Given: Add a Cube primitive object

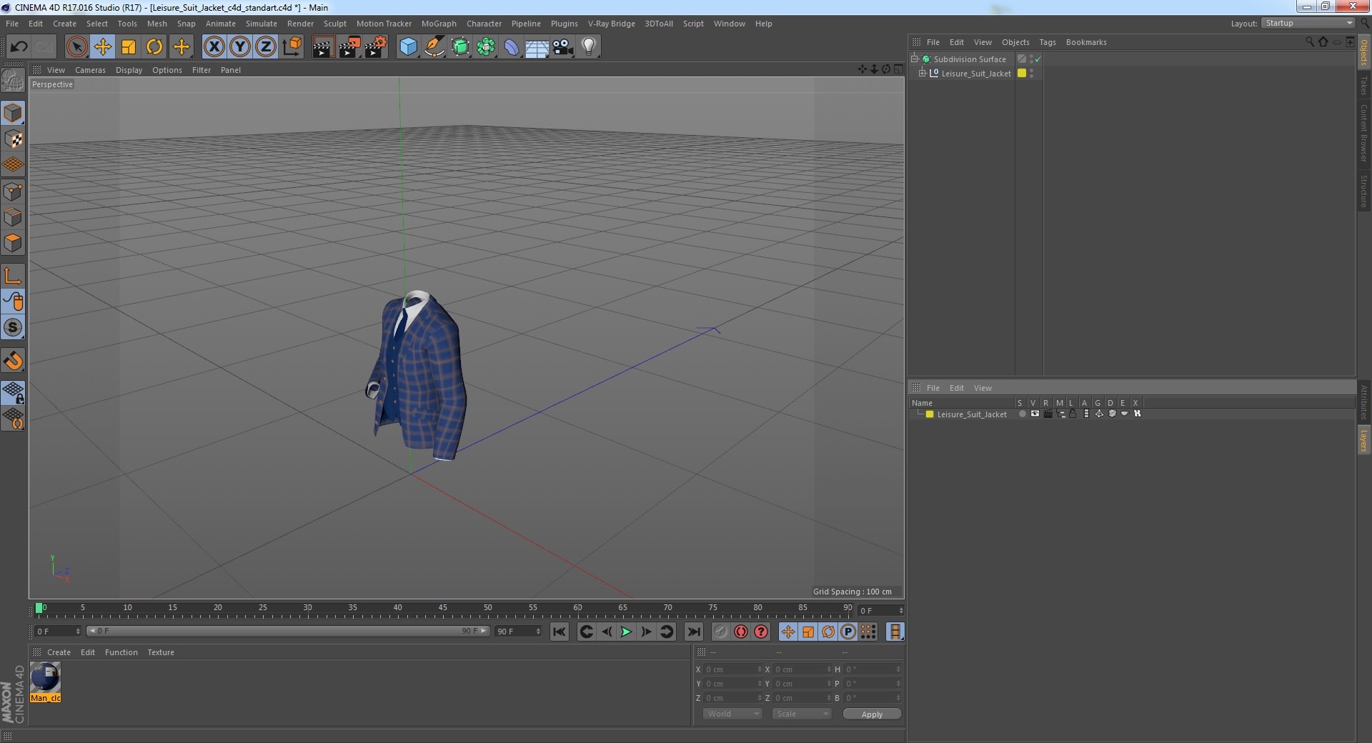Looking at the screenshot, I should 408,47.
